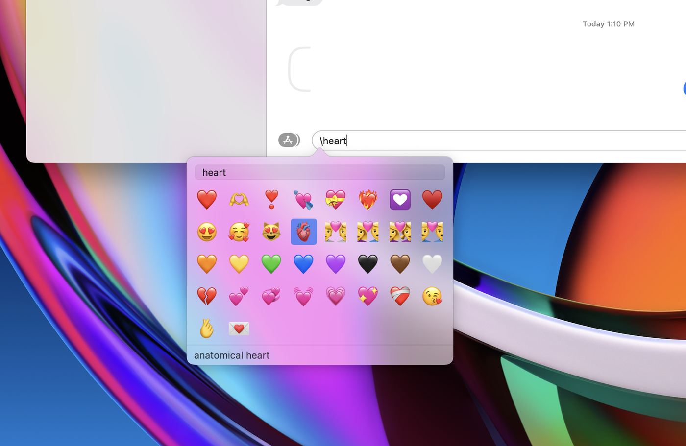Choose the love letter envelope emoji
This screenshot has height=446, width=686.
(239, 328)
